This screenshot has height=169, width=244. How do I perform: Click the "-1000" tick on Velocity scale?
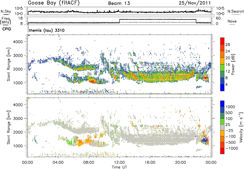232,148
